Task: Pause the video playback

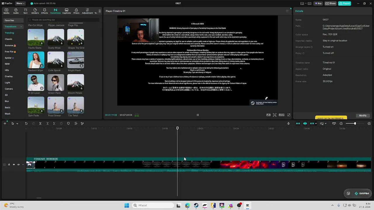Action: point(198,115)
